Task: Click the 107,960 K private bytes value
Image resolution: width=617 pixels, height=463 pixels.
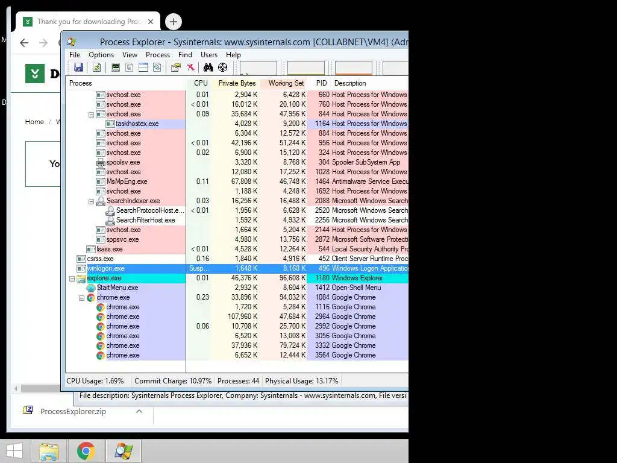Action: pos(242,317)
